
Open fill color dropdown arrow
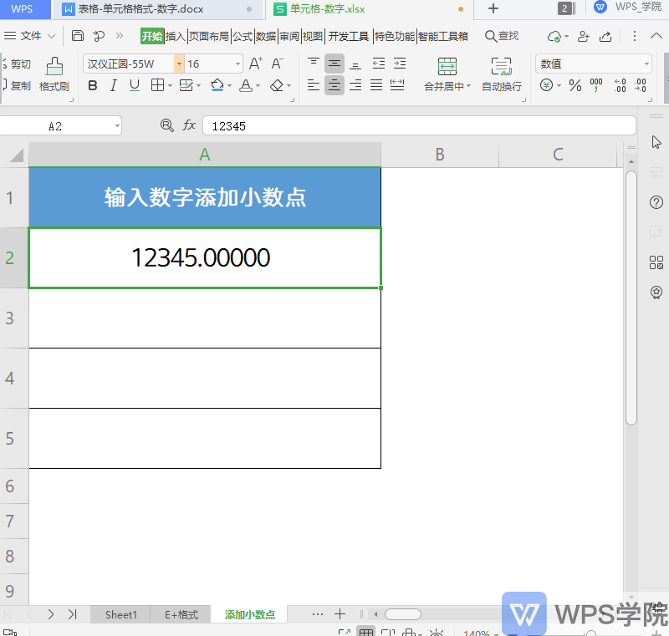pyautogui.click(x=229, y=86)
